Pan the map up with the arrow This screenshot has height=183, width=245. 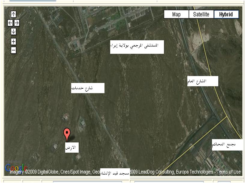[x=14, y=14]
